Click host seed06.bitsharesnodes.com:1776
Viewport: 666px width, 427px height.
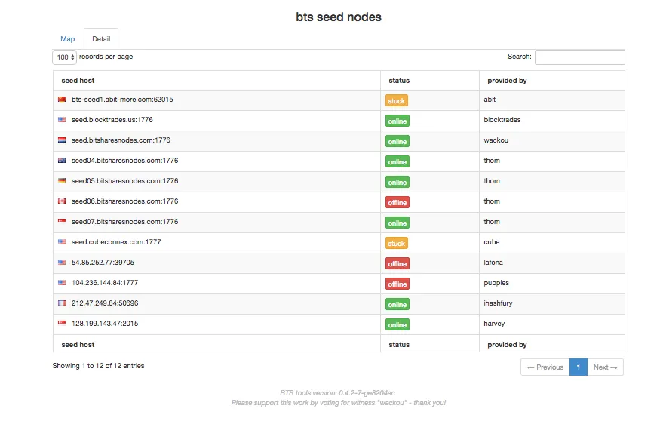[x=125, y=201]
